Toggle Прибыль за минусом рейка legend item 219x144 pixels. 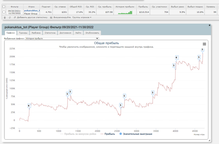tap(78, 134)
